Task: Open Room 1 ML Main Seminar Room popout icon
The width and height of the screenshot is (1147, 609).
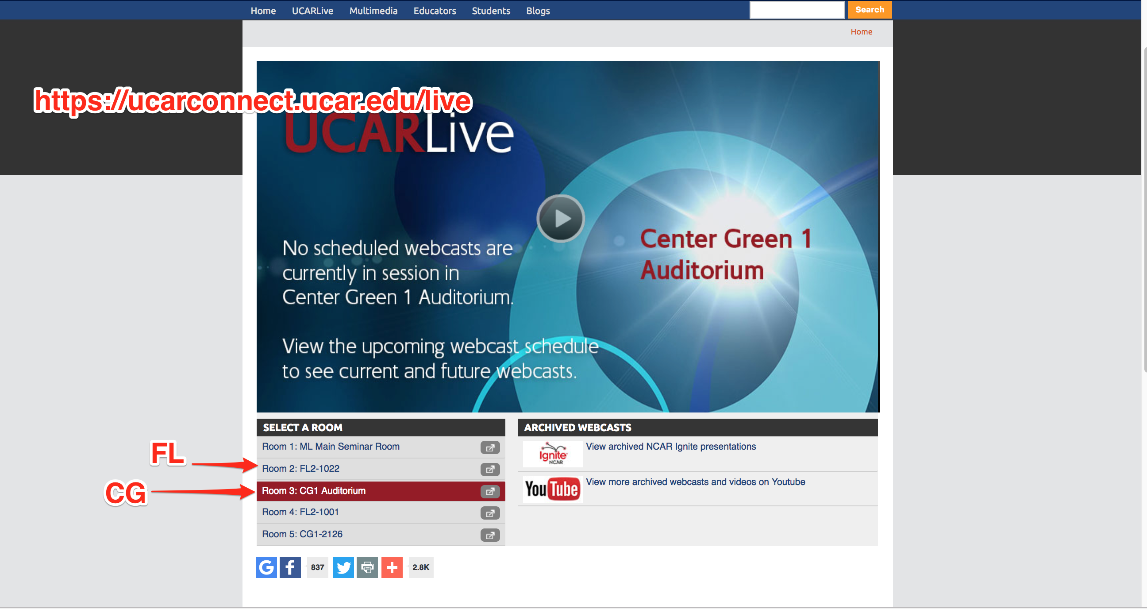Action: pos(490,447)
